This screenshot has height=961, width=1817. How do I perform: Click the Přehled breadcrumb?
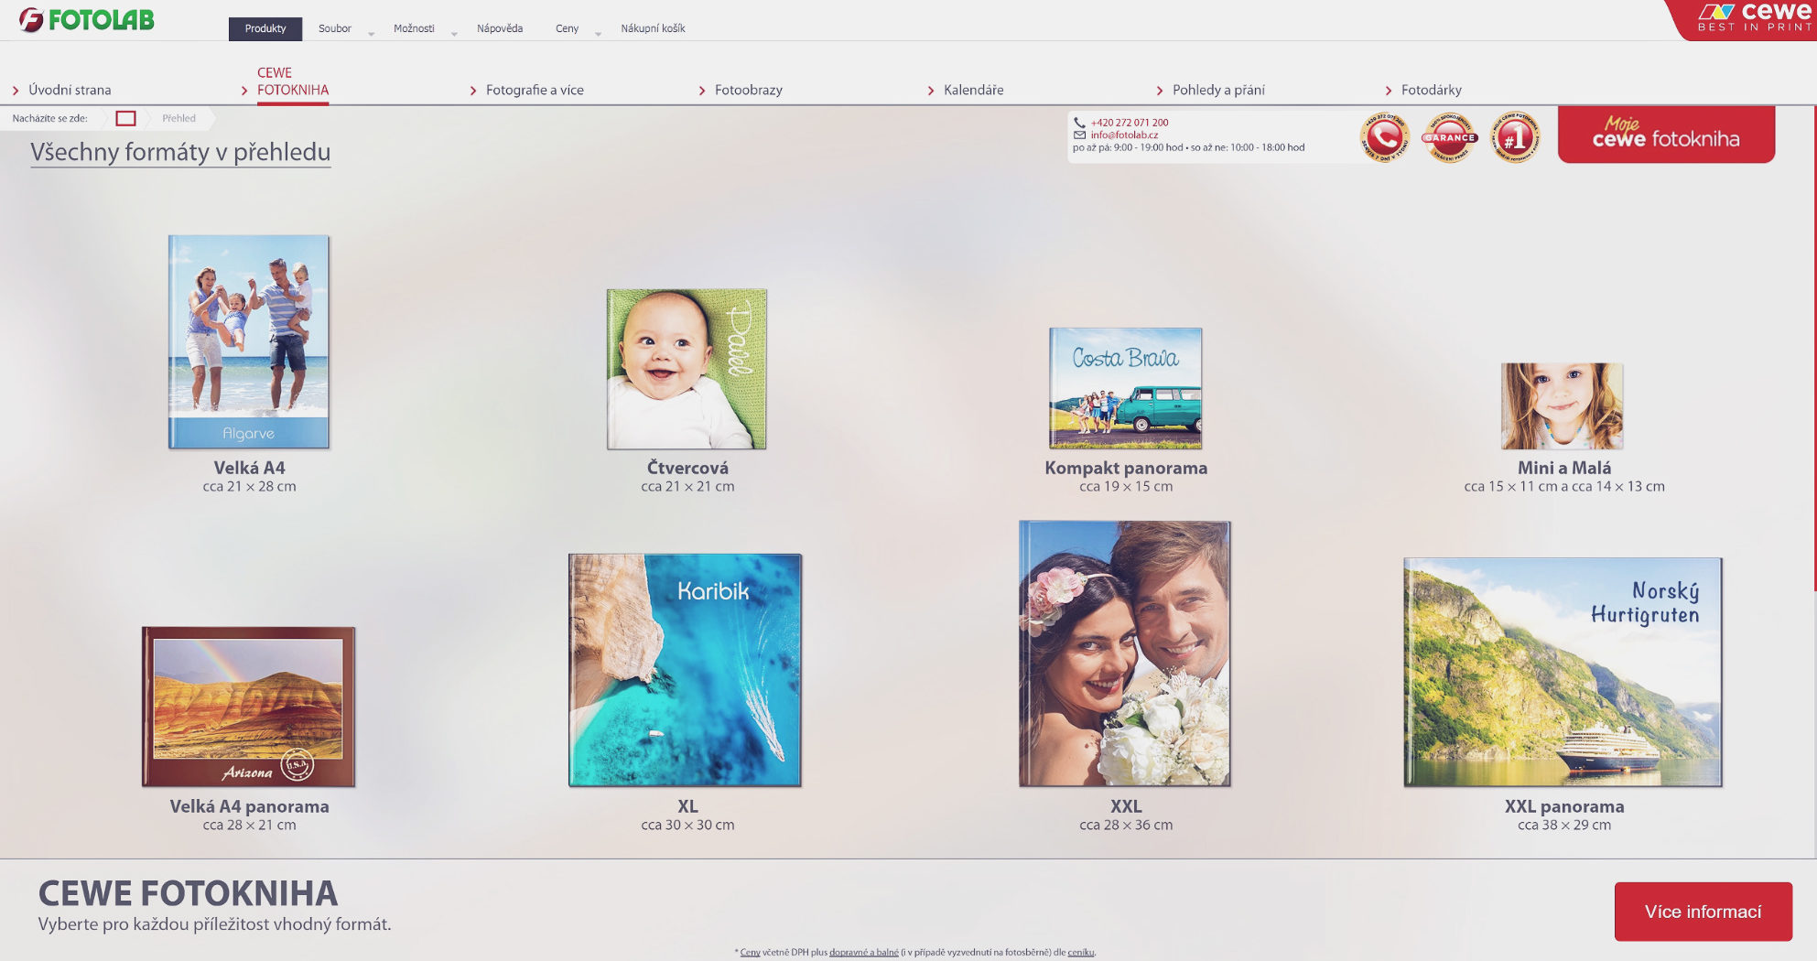[x=178, y=118]
